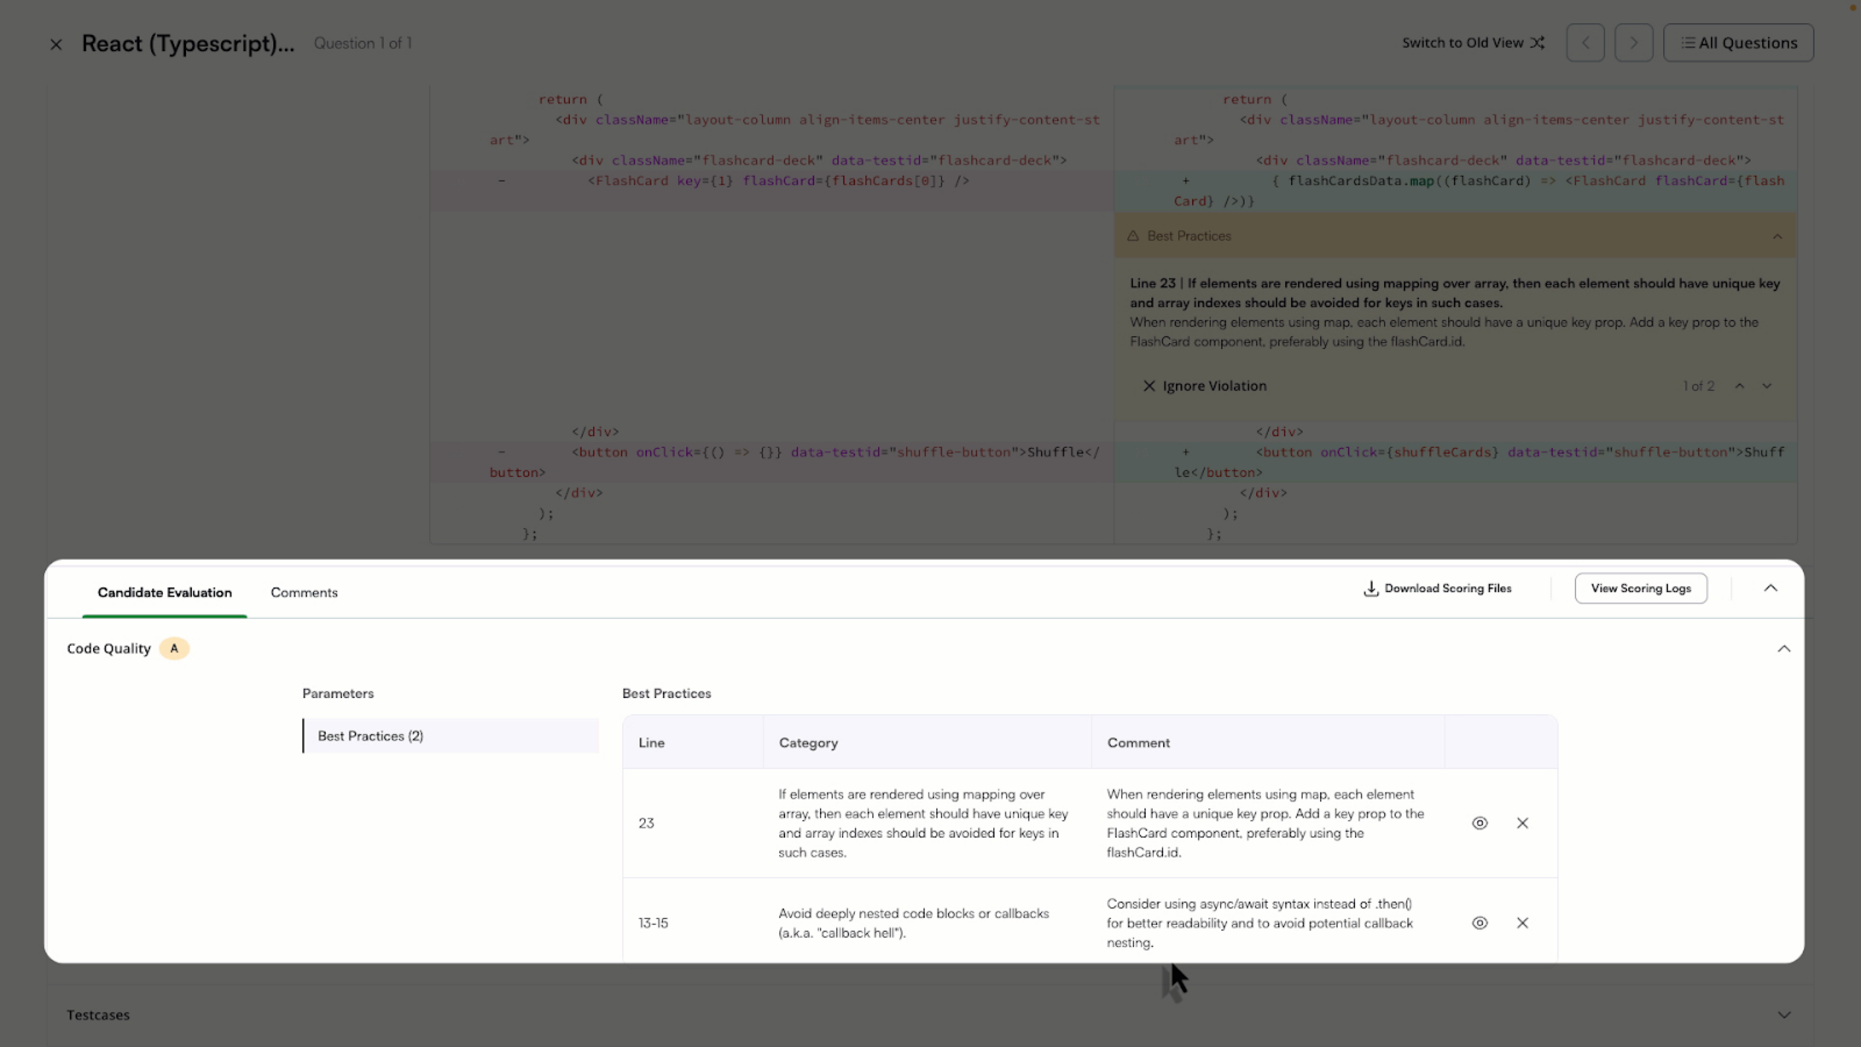Go to the next question arrow
This screenshot has height=1047, width=1861.
pos(1634,42)
